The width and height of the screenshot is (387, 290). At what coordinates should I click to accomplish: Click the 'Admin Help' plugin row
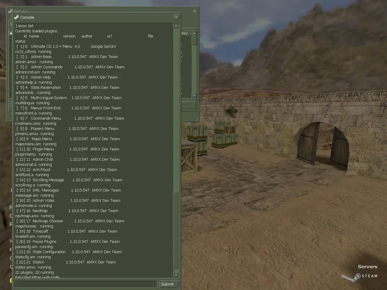(67, 77)
